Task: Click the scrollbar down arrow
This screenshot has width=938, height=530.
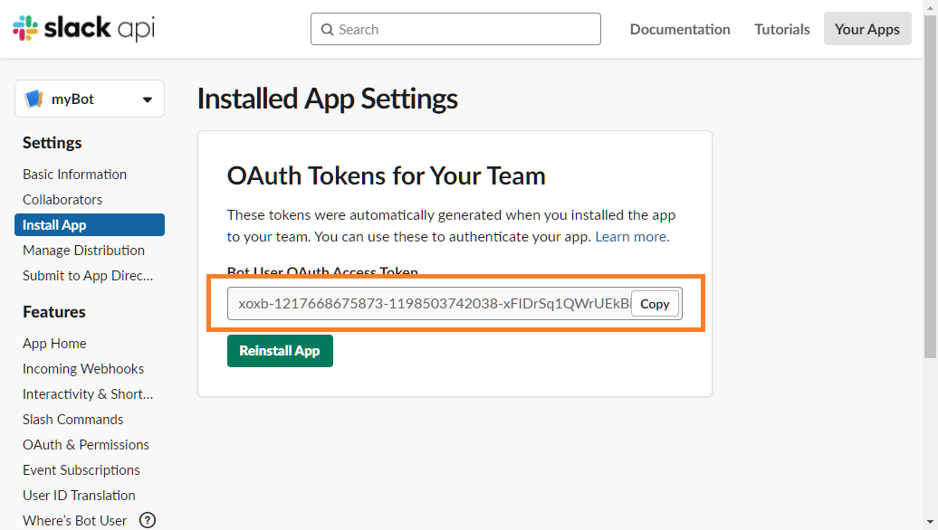Action: click(x=931, y=522)
